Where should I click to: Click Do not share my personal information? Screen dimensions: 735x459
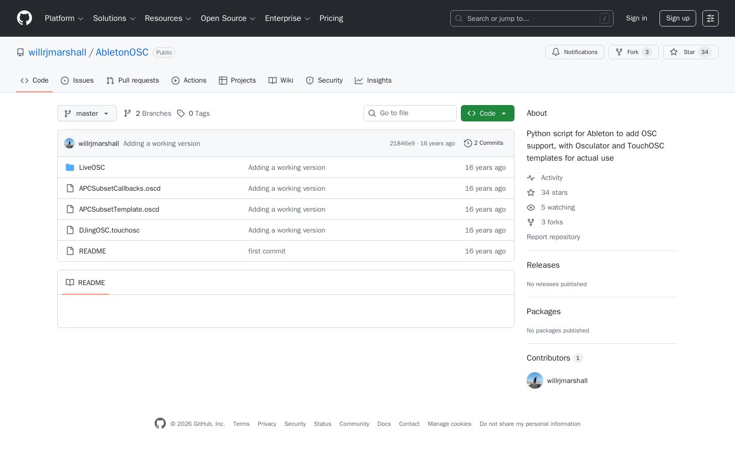tap(530, 424)
